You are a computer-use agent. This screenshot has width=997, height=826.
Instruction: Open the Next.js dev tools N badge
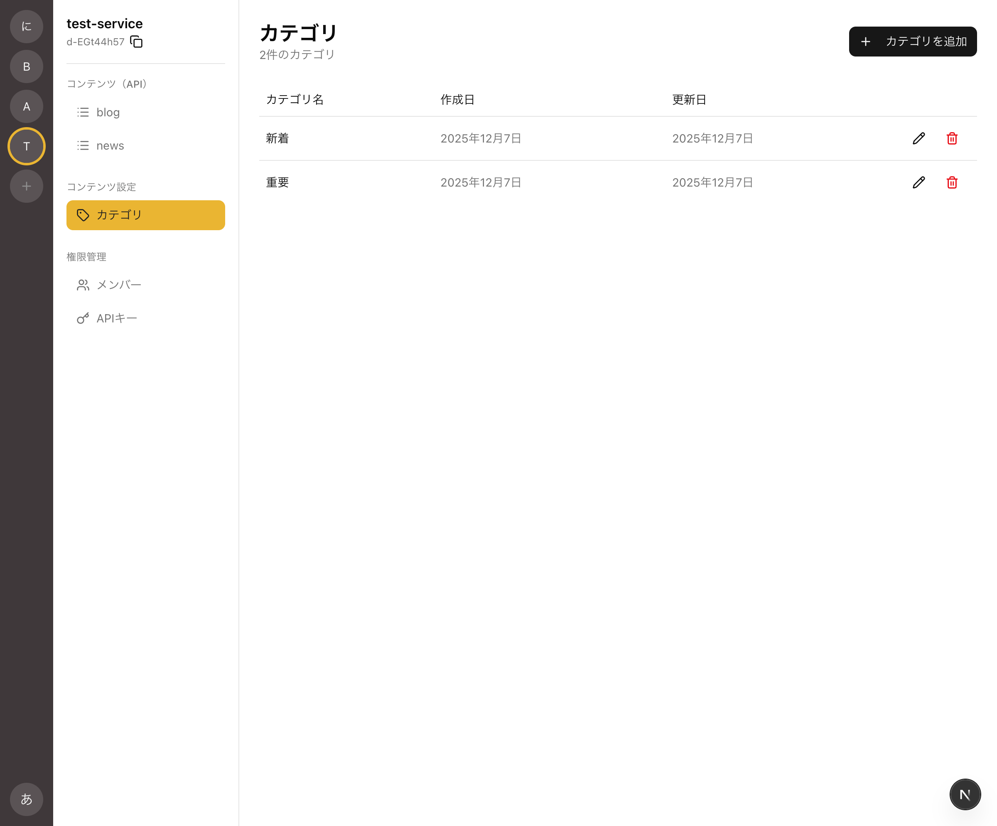(965, 795)
